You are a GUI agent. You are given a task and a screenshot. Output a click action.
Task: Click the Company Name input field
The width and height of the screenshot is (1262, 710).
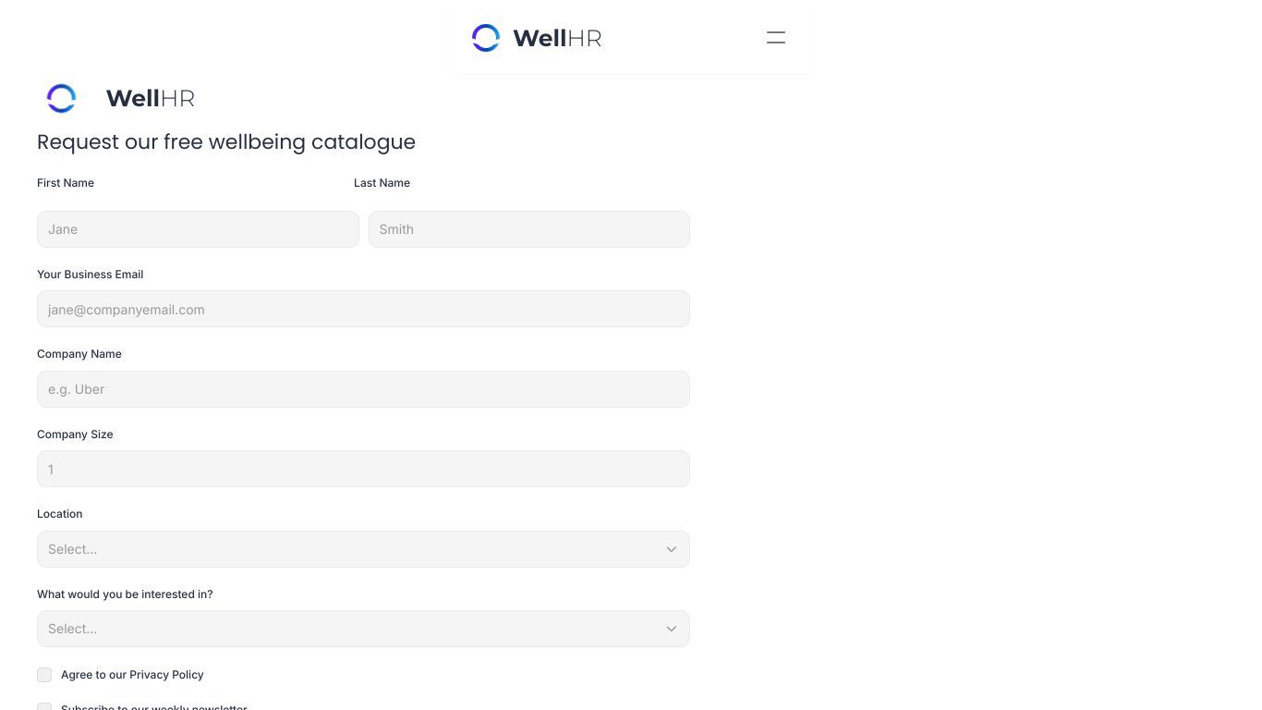[363, 389]
